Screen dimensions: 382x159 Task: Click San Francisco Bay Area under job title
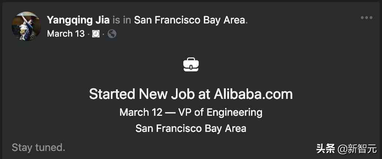tap(191, 129)
